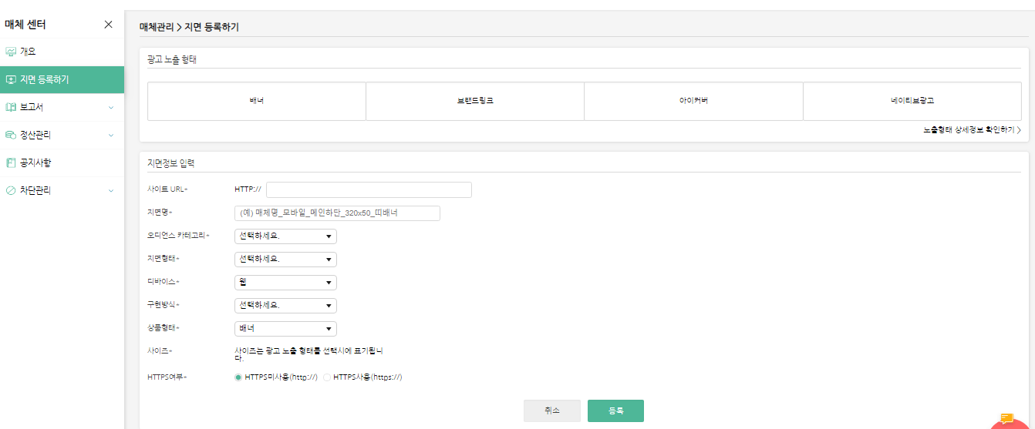This screenshot has height=429, width=1035.
Task: Expand 차단관리 submenu chevron
Action: click(x=111, y=191)
